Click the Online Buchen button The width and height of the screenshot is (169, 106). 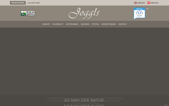(18, 3)
